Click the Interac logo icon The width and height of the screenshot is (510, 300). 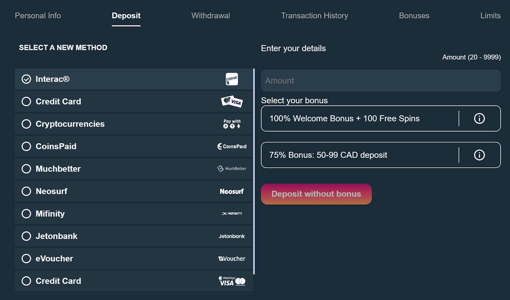click(232, 79)
